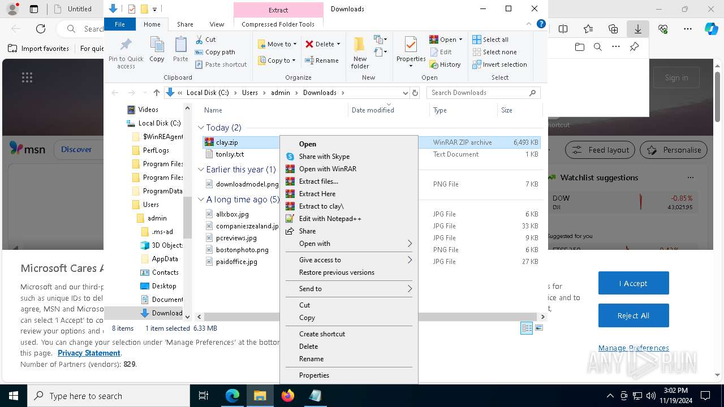Expand the Open with submenu
The height and width of the screenshot is (407, 724).
tap(348, 244)
